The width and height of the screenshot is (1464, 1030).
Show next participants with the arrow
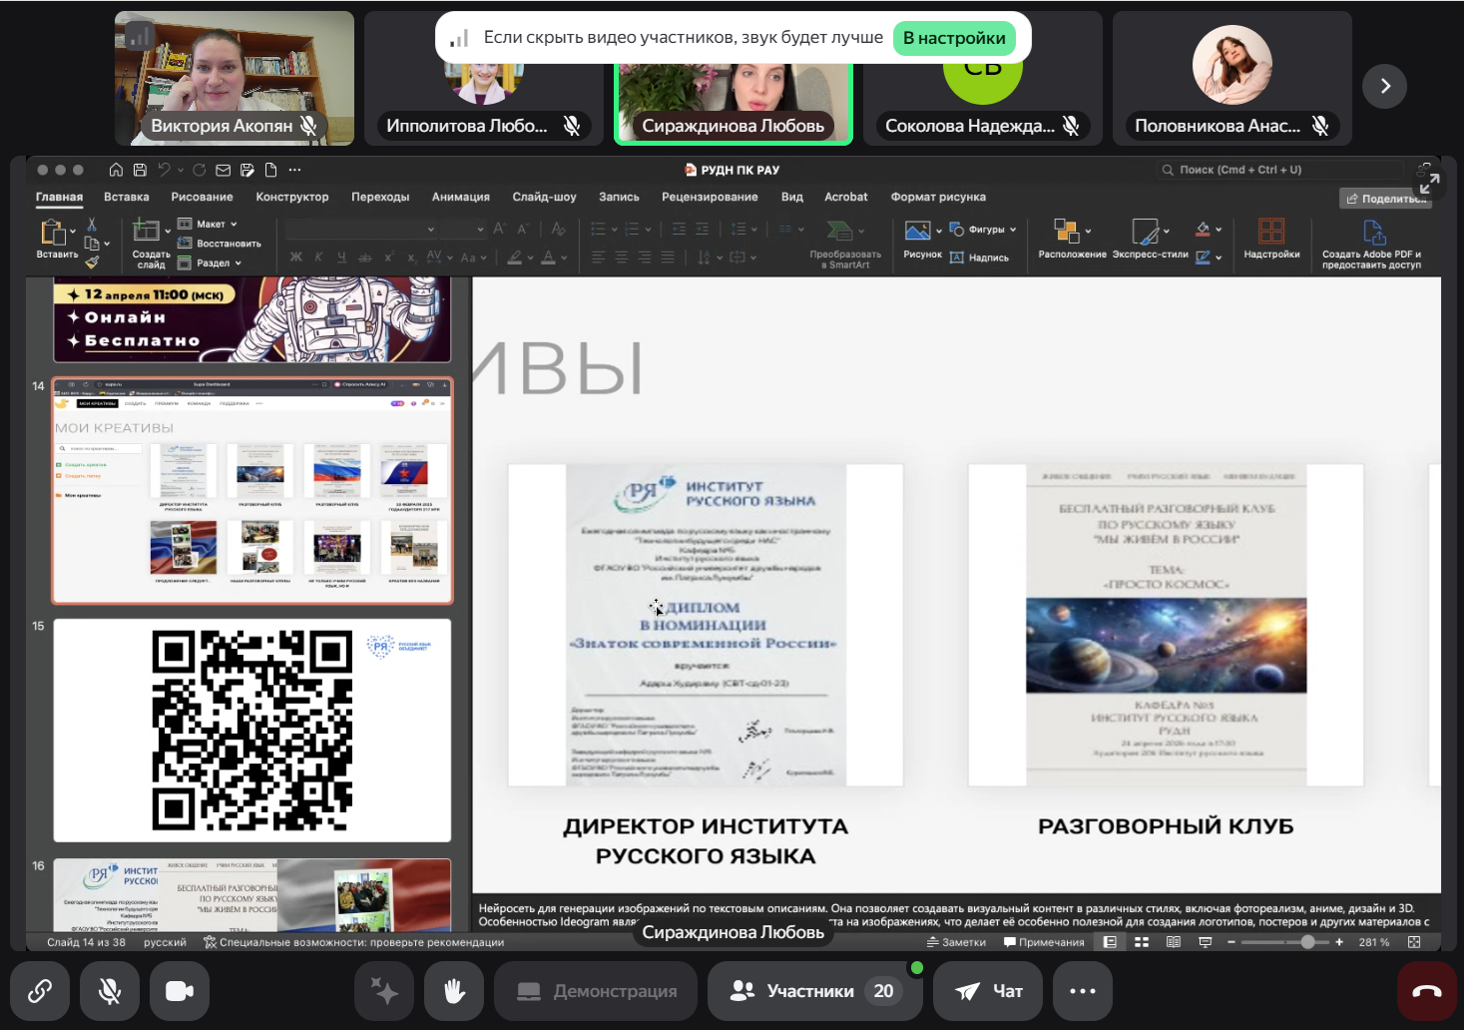1384,86
